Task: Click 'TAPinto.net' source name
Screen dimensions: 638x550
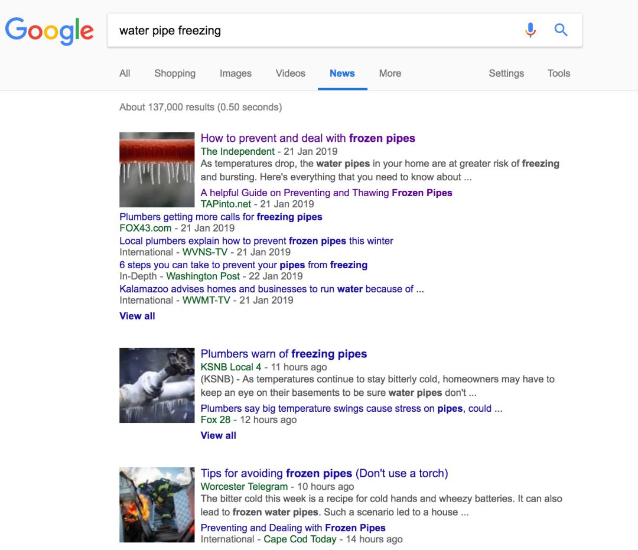Action: click(x=226, y=204)
